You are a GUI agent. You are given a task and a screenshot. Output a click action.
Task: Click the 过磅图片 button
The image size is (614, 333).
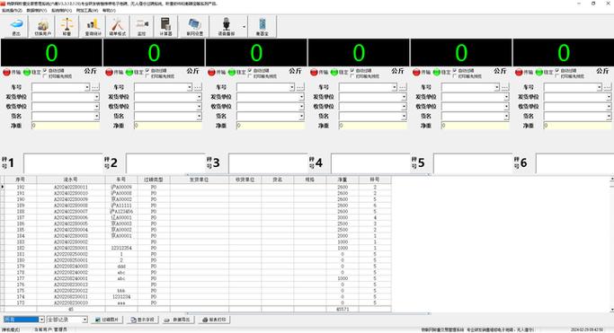point(107,320)
